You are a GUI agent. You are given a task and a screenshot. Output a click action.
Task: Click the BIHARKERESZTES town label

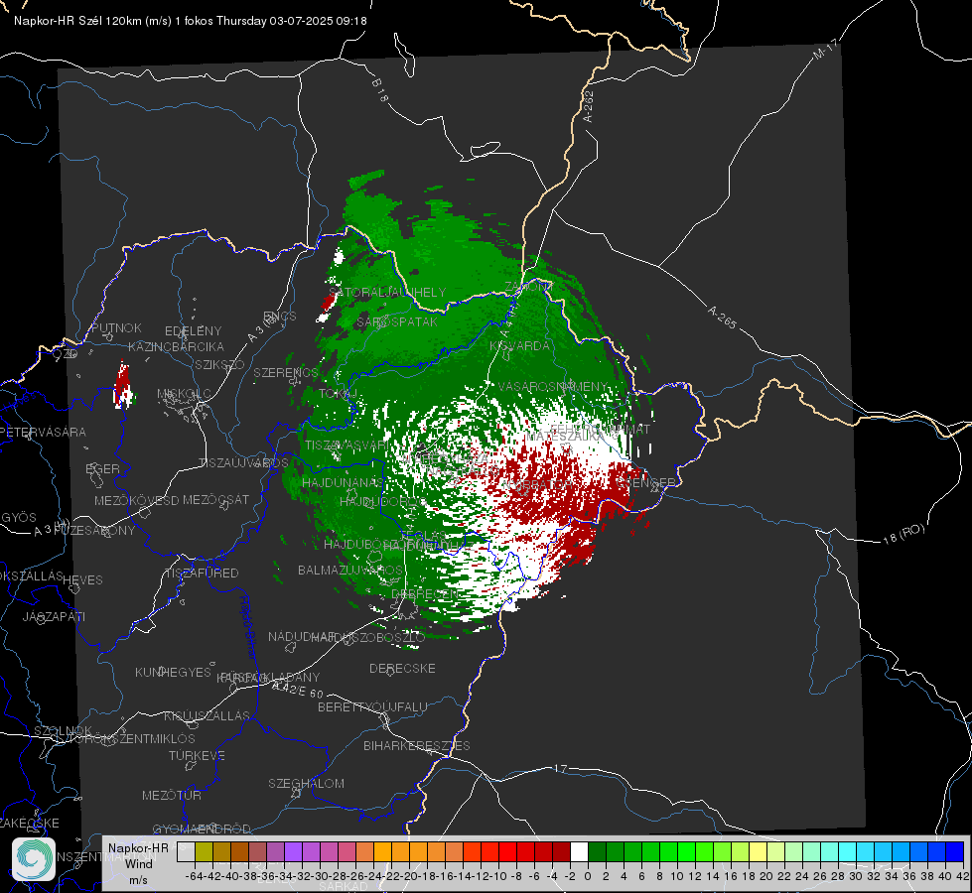point(417,745)
